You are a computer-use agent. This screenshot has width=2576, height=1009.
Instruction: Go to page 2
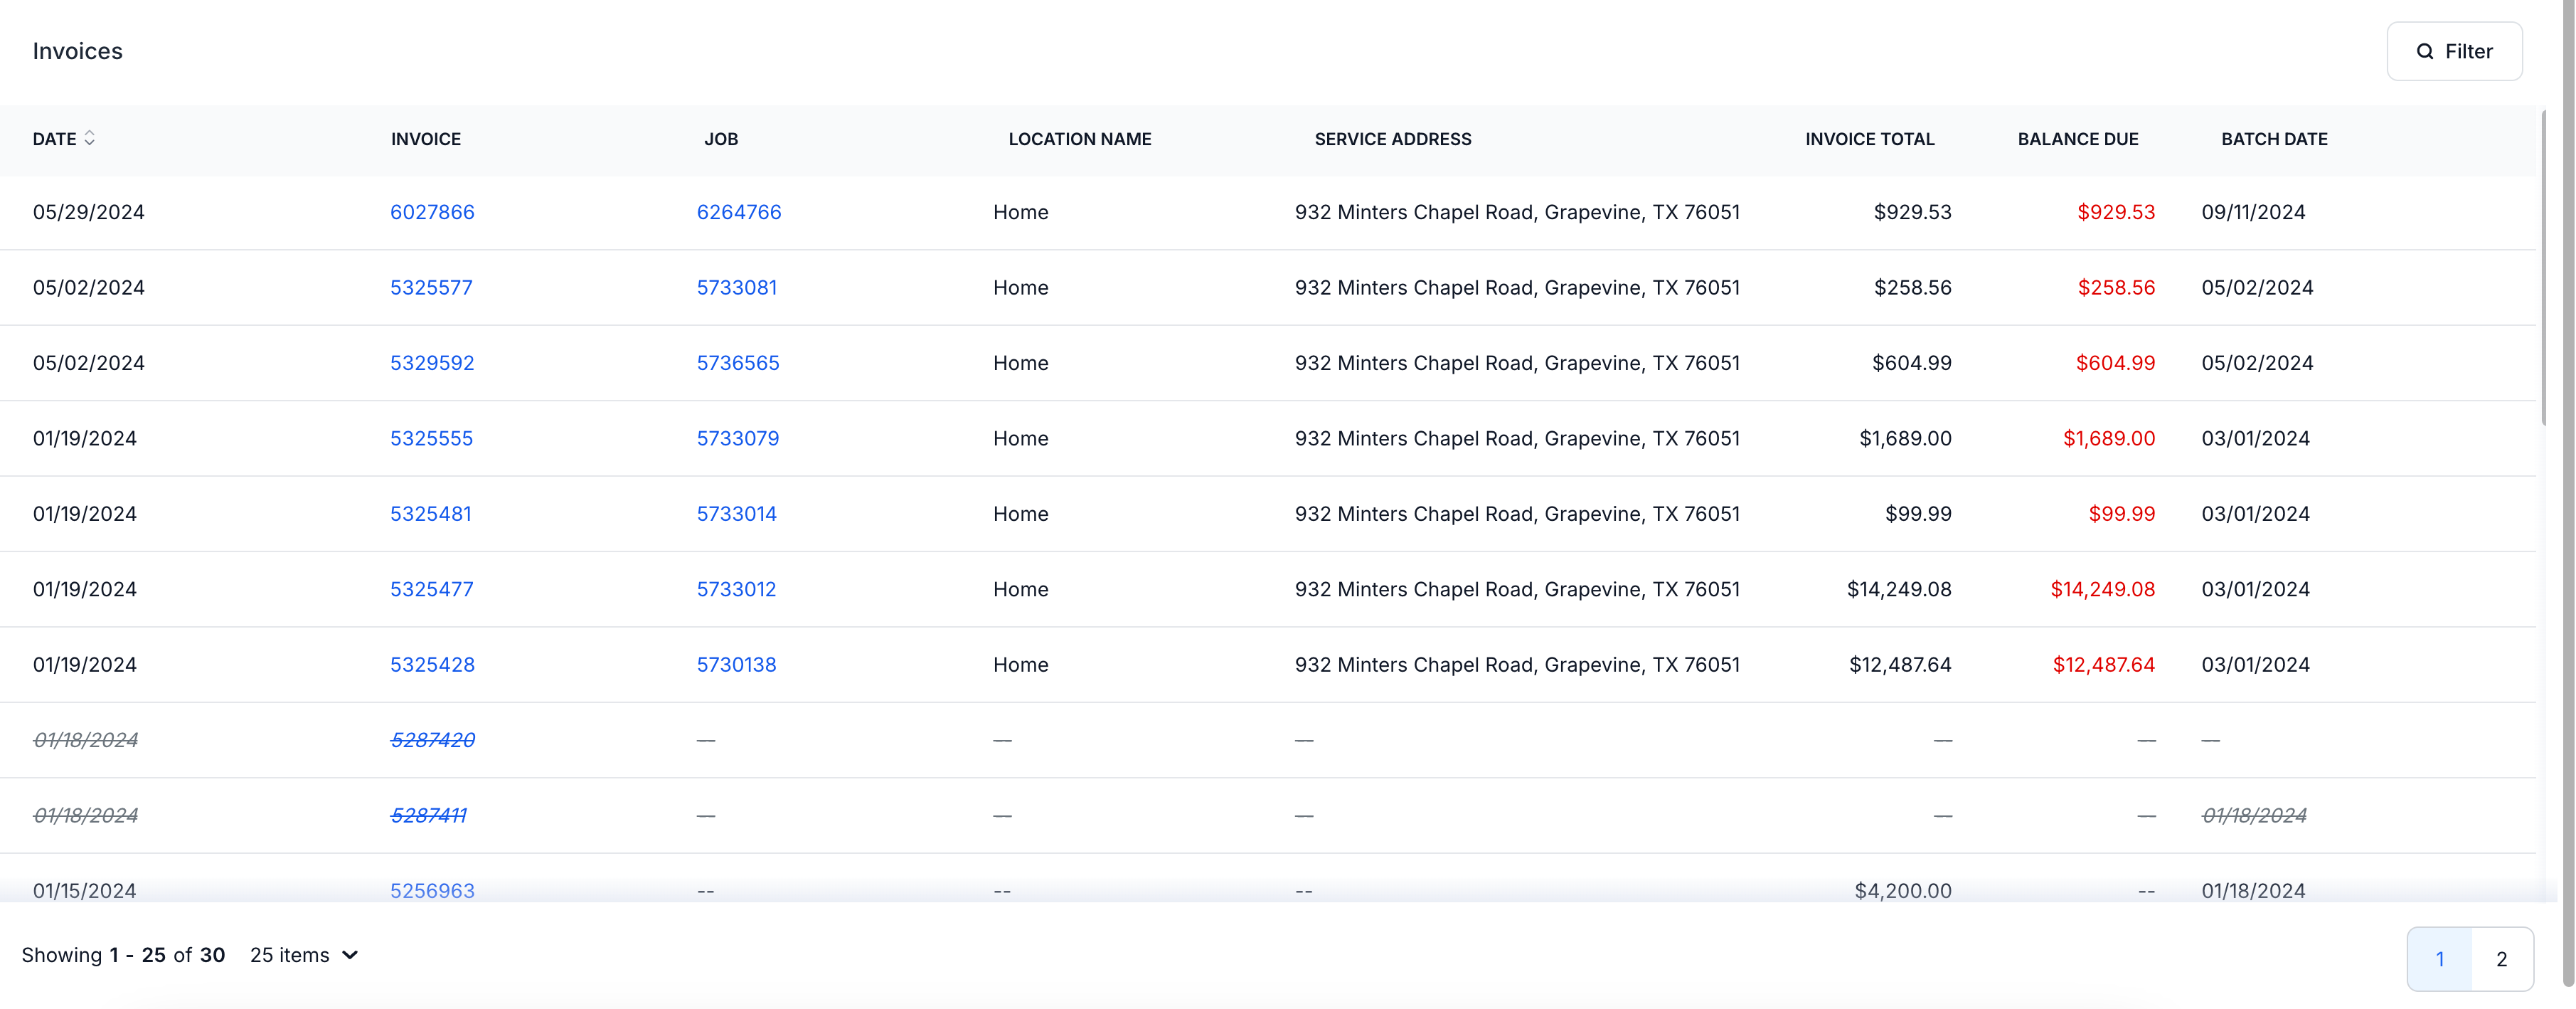point(2501,959)
